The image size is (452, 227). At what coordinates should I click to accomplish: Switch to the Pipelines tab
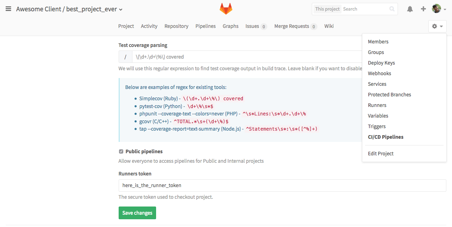[x=206, y=26]
